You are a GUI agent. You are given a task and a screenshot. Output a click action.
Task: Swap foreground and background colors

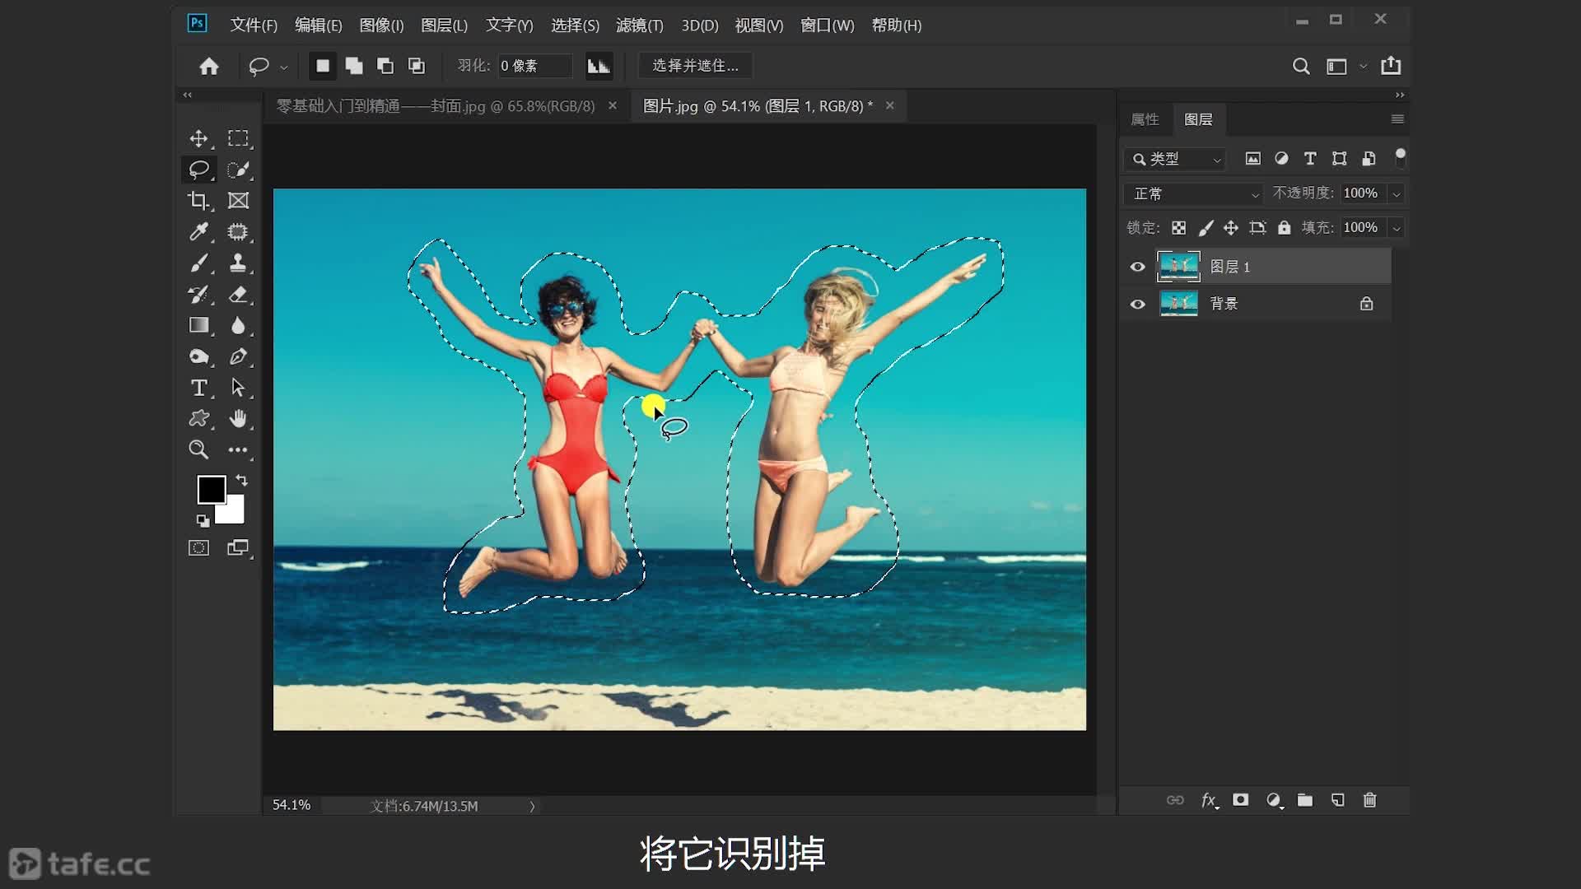click(x=242, y=480)
